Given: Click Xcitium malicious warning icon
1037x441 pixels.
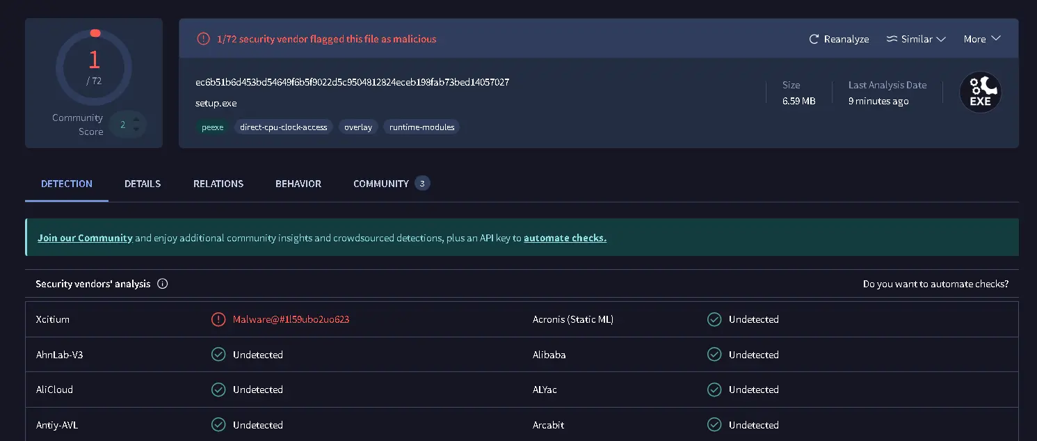Looking at the screenshot, I should [x=218, y=319].
